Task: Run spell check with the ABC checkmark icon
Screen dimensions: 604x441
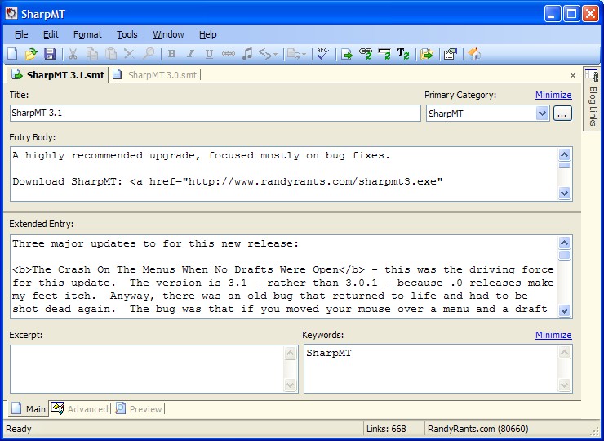Action: (x=322, y=54)
